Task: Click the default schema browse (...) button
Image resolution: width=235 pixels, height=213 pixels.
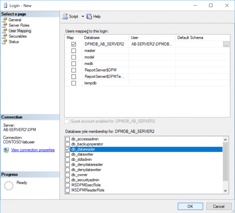Action: [x=226, y=44]
